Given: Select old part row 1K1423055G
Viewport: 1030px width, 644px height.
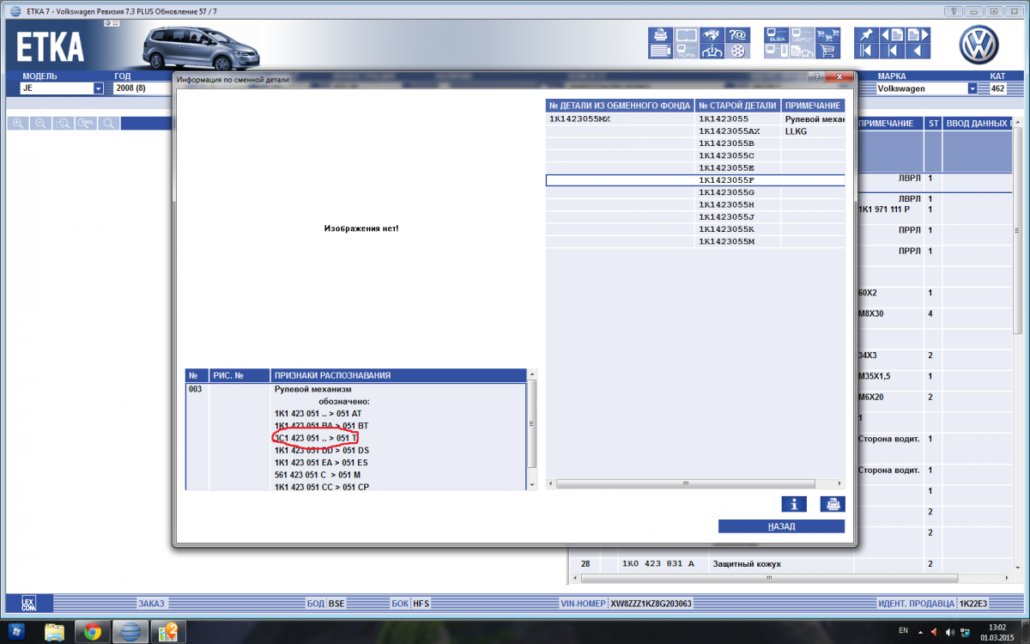Looking at the screenshot, I should (726, 192).
